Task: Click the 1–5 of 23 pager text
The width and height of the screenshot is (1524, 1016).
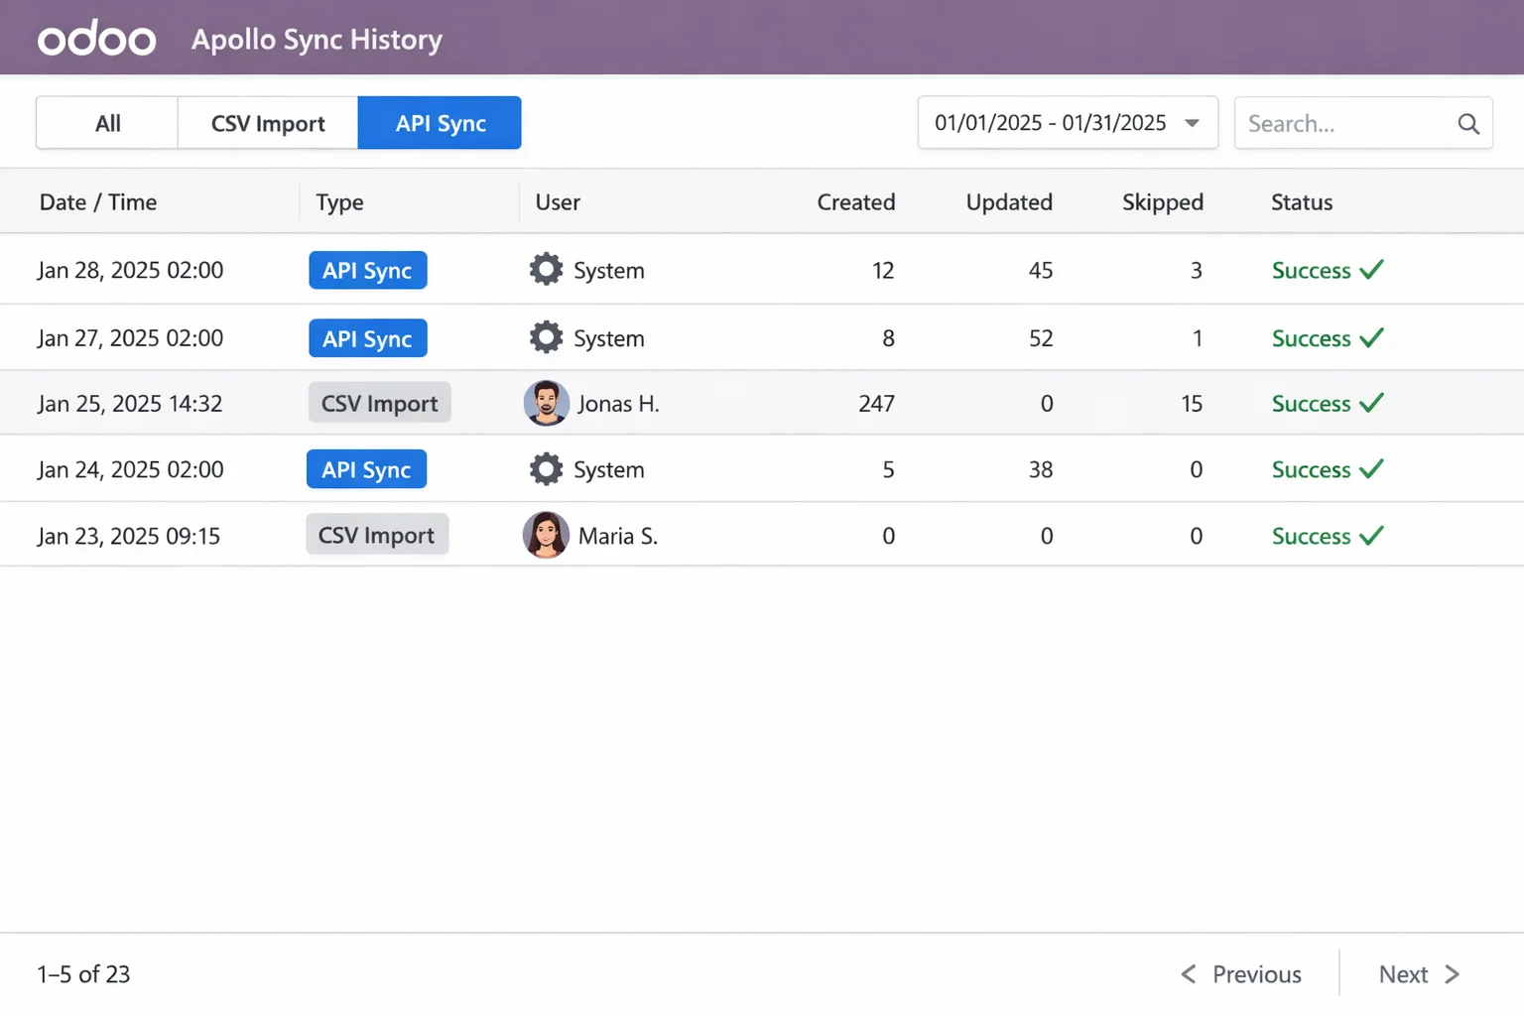Action: [83, 974]
